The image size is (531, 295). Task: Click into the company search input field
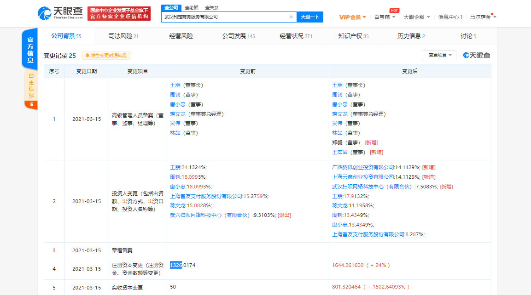pos(226,17)
